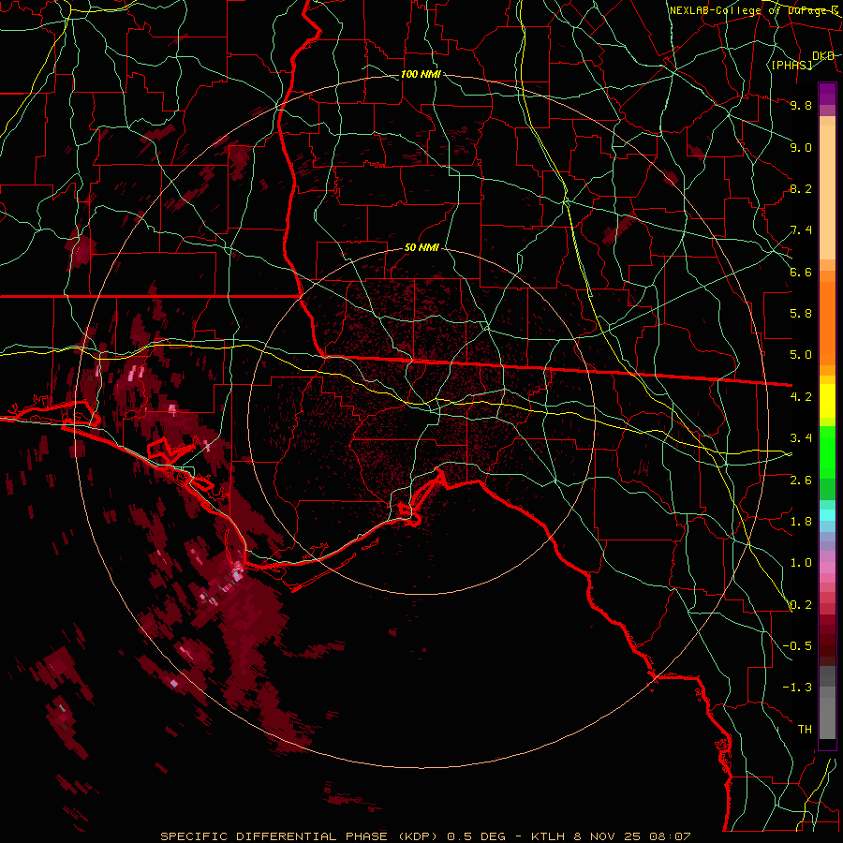Viewport: 843px width, 843px height.
Task: Click the '8 NOV 25 08:07' timestamp
Action: click(632, 836)
